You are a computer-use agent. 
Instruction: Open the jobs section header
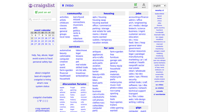coord(138,13)
